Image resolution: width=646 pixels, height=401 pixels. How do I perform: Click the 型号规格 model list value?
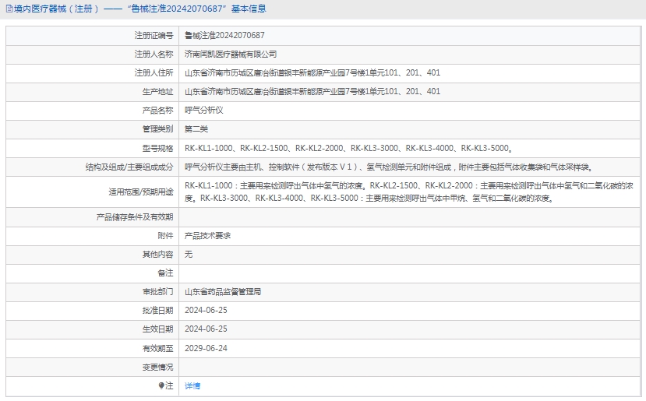point(348,148)
